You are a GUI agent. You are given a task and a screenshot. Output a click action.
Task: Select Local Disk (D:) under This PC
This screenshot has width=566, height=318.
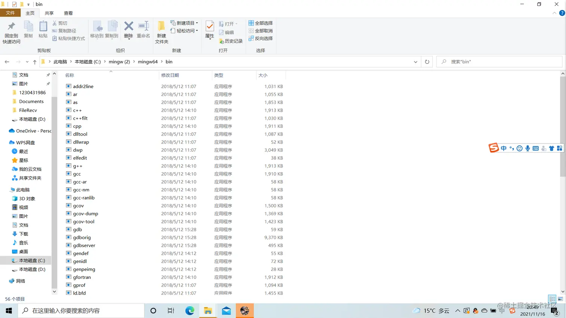[x=28, y=269]
